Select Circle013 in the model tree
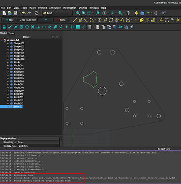 point(19,104)
